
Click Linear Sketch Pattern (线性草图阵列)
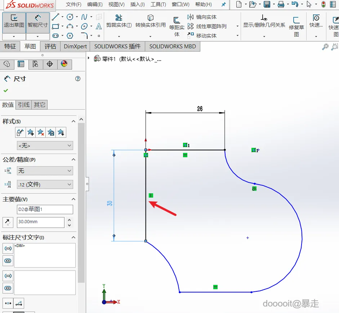tap(207, 26)
